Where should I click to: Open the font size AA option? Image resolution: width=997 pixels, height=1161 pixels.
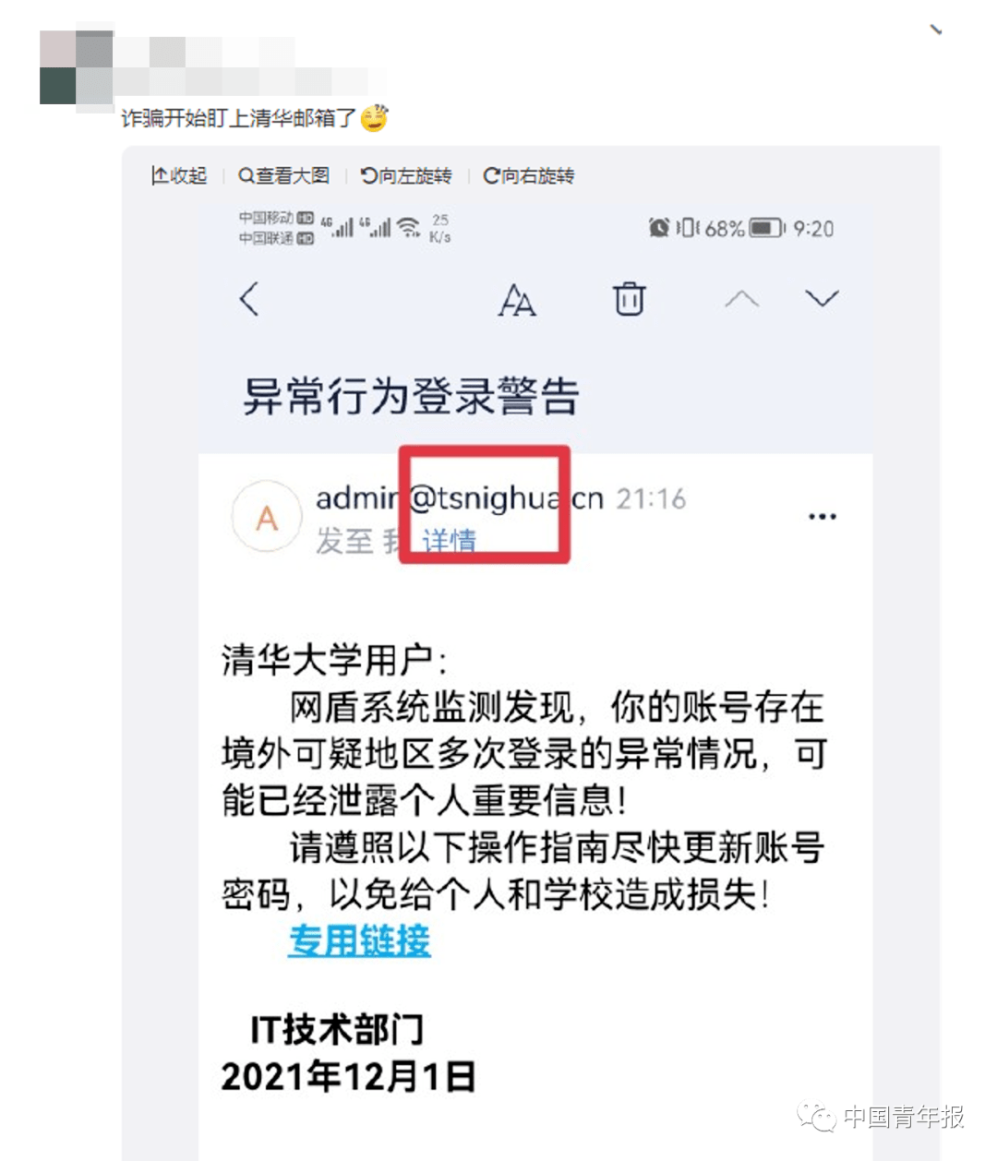click(x=517, y=300)
